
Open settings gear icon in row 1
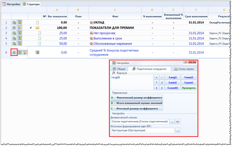14,22
